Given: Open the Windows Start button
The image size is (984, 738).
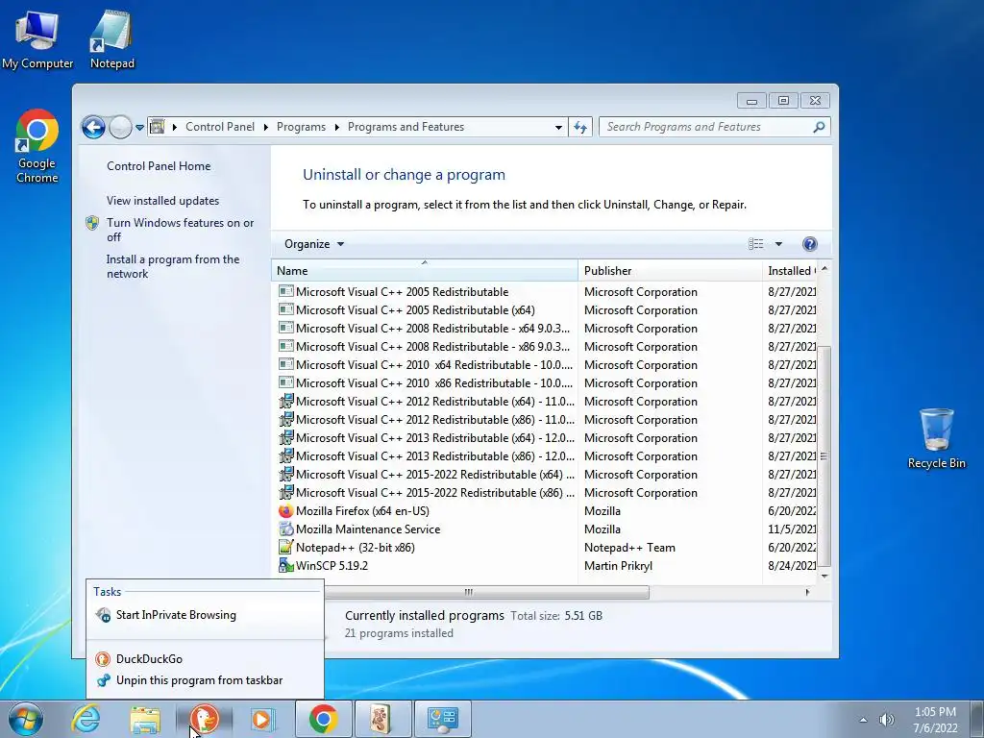Looking at the screenshot, I should coord(26,719).
